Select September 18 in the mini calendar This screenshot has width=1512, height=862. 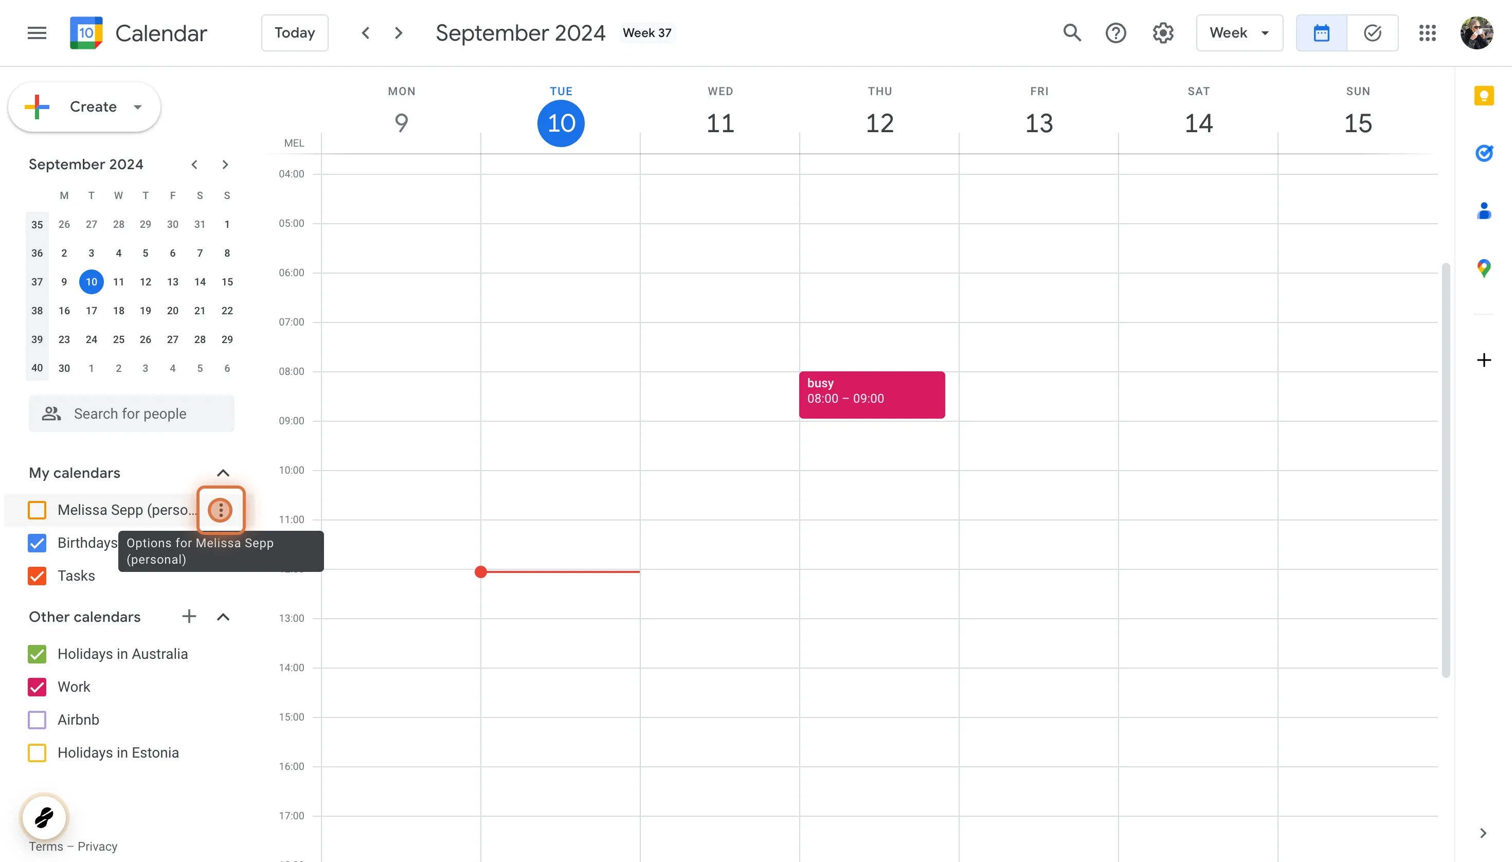tap(118, 311)
